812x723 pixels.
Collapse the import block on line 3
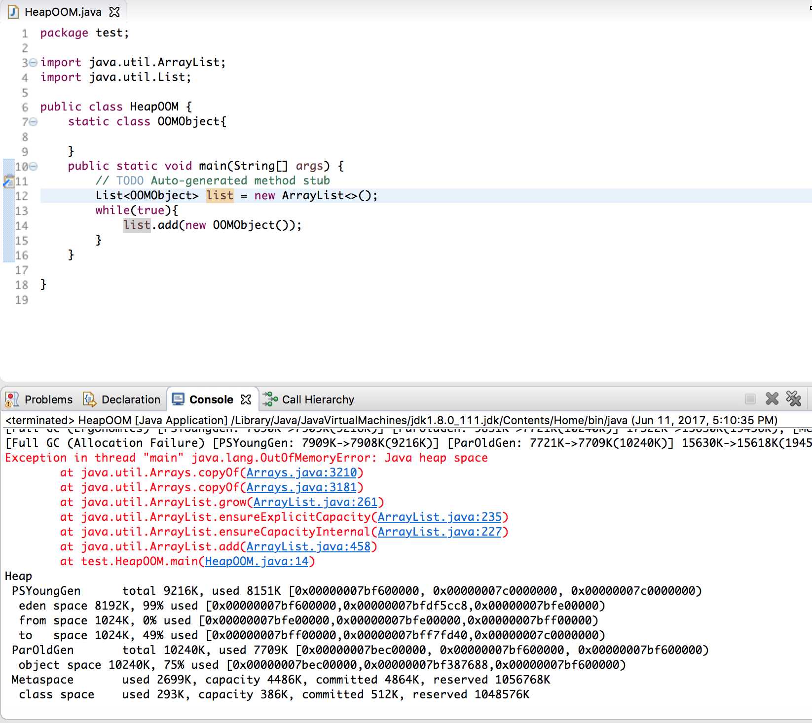(33, 63)
